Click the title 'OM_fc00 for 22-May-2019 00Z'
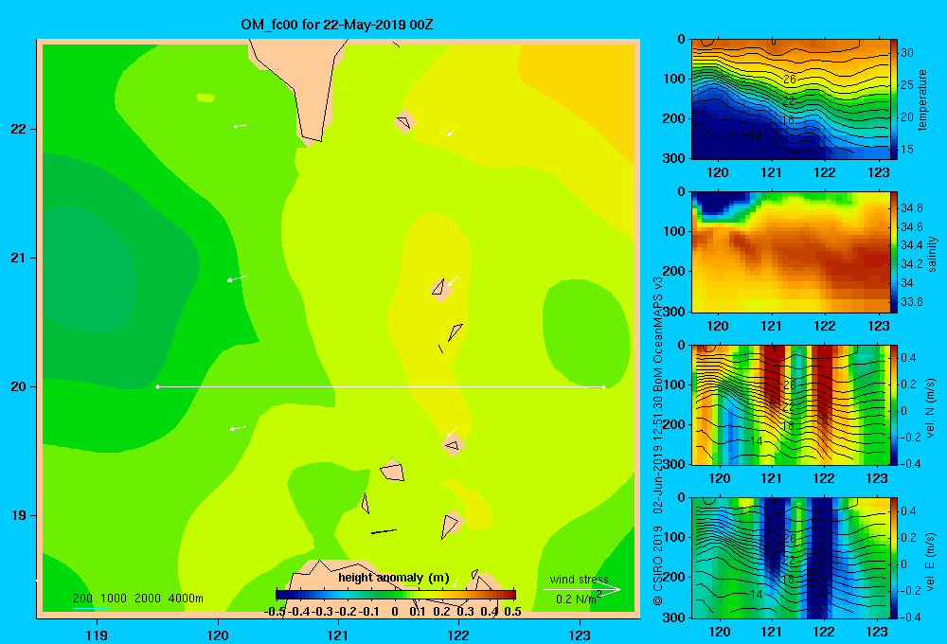The image size is (947, 644). 336,25
